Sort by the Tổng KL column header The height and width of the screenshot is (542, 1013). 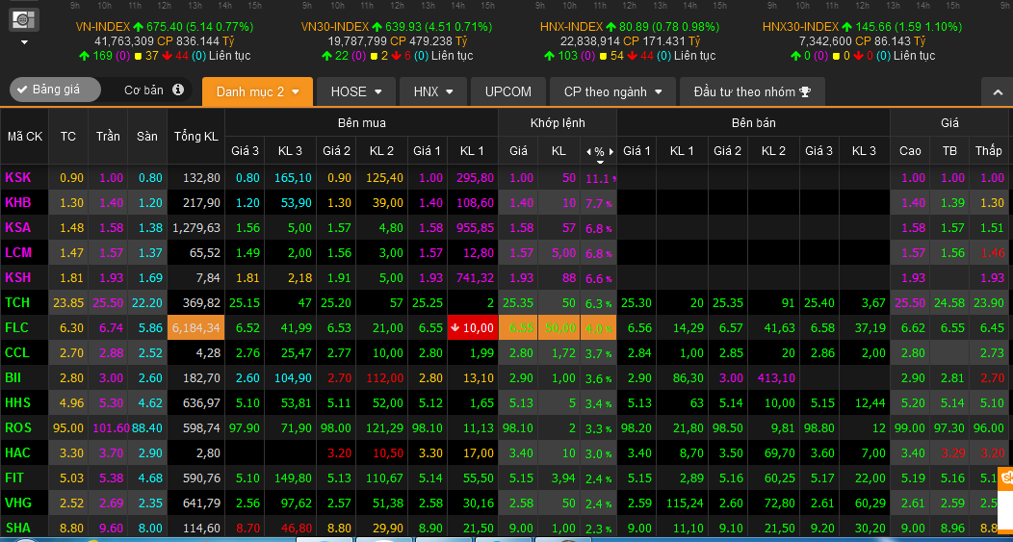point(195,137)
